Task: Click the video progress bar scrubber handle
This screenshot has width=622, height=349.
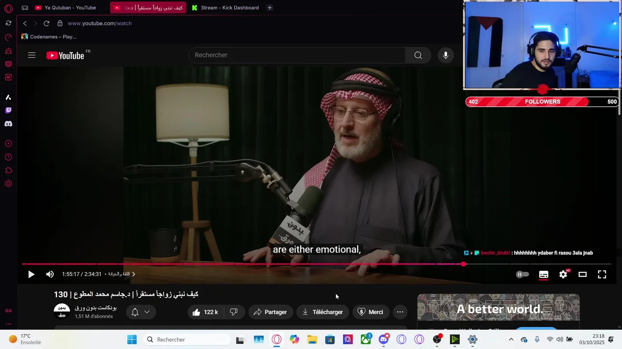Action: (464, 264)
